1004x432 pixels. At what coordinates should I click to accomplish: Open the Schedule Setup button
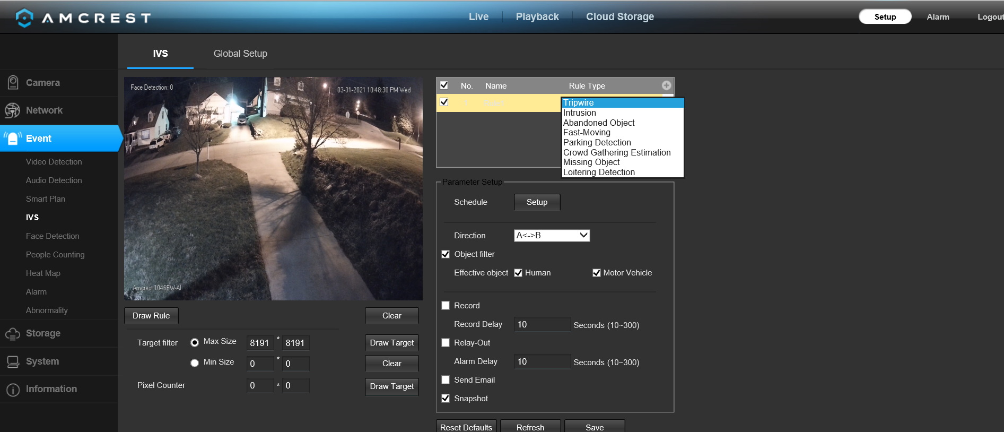point(537,202)
